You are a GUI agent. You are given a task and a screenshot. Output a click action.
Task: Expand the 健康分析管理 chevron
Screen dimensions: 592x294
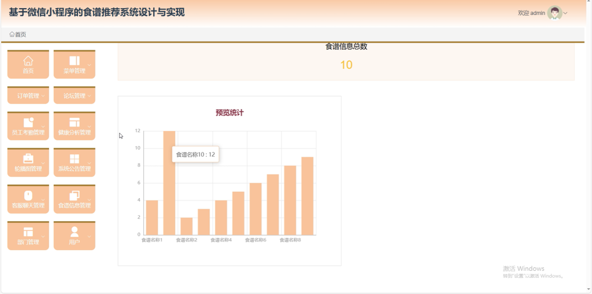point(89,126)
